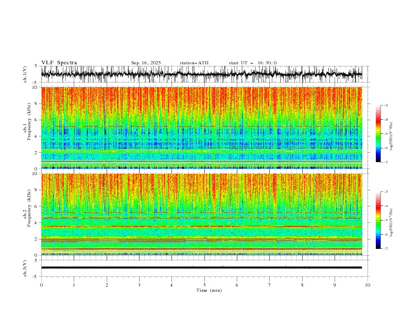Click the ch.1 voltage waveform trace

click(x=201, y=74)
